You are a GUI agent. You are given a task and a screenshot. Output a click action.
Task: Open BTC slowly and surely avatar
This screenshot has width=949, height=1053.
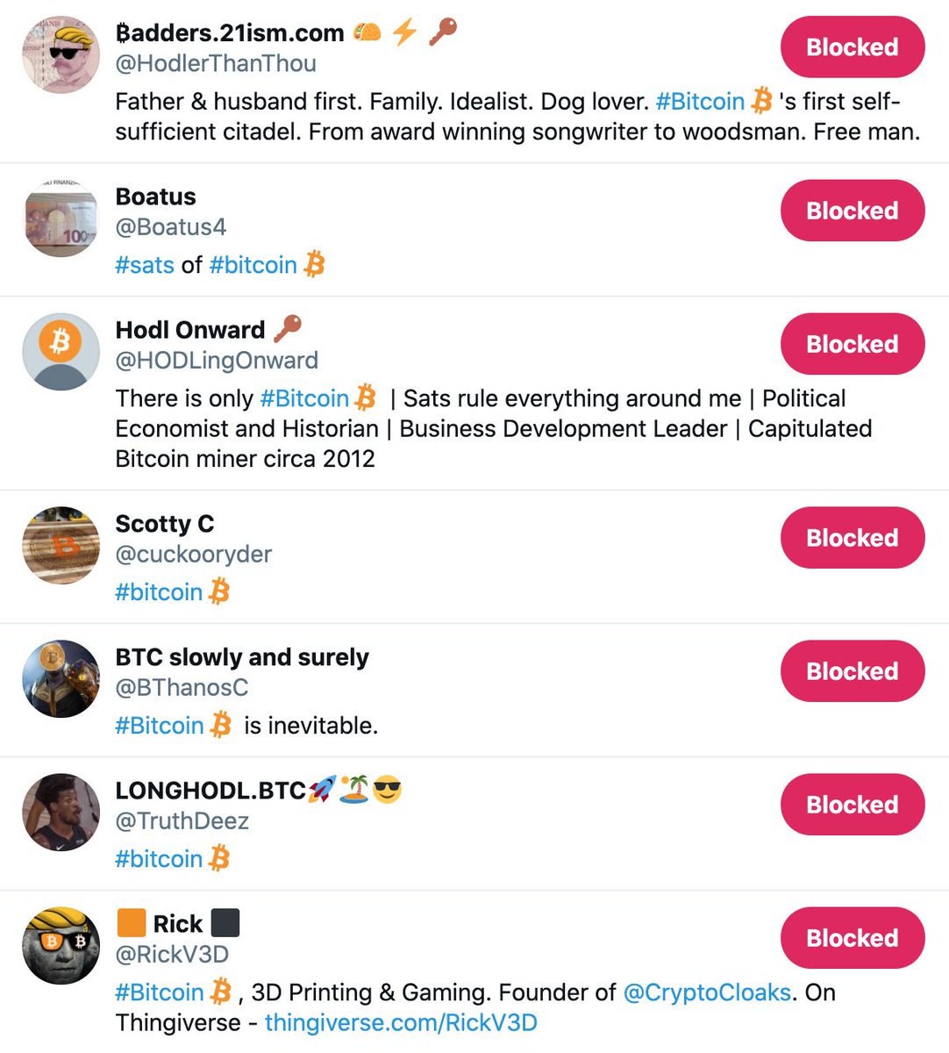[61, 678]
